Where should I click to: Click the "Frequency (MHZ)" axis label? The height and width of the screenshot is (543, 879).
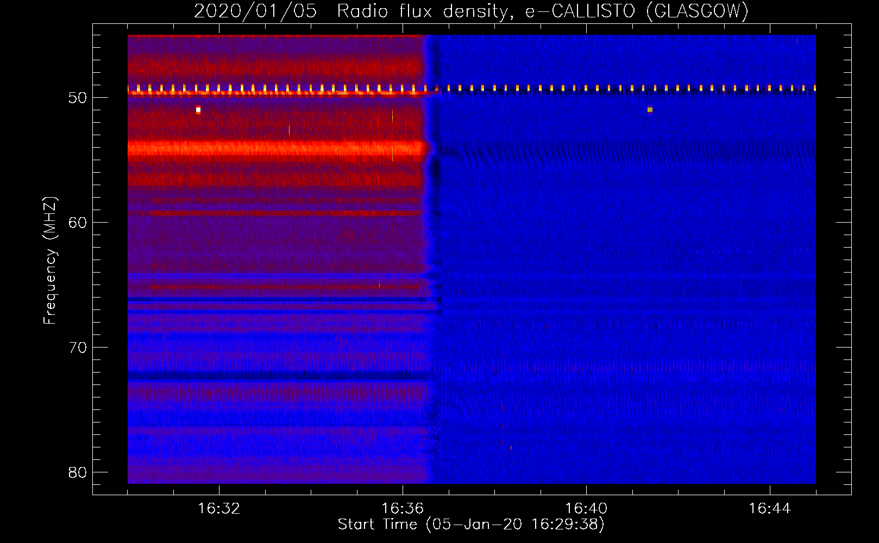50,260
